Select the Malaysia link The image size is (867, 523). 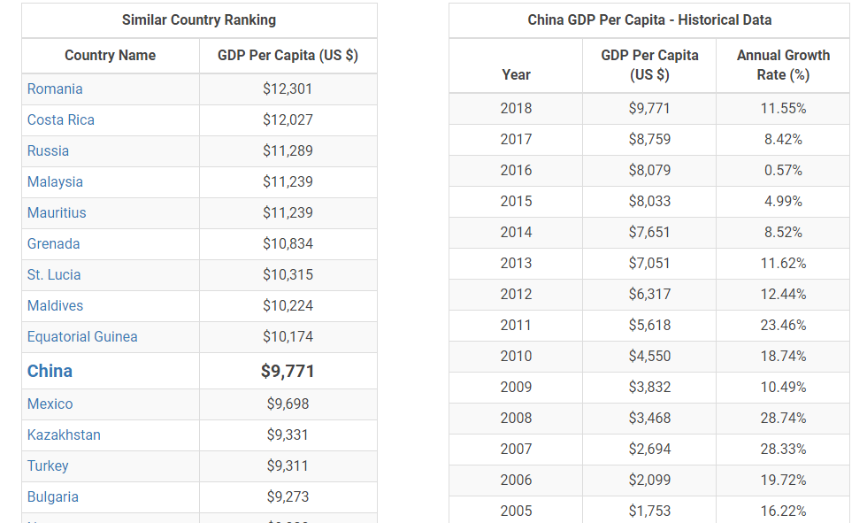point(55,181)
